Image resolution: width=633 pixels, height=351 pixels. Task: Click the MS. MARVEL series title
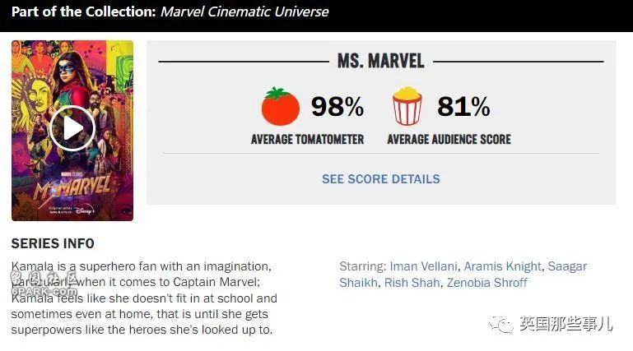[380, 62]
